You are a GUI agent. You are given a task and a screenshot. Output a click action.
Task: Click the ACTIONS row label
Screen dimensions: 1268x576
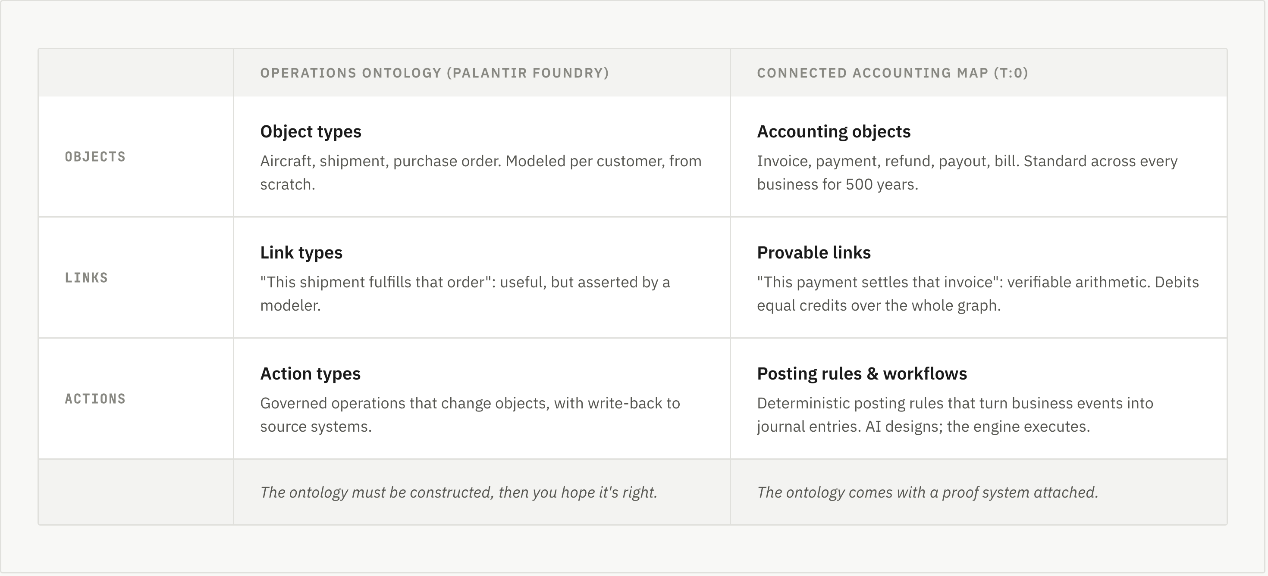(x=95, y=399)
